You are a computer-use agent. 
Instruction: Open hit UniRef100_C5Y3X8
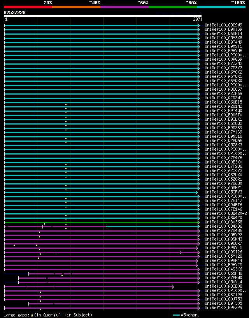[x=223, y=38]
